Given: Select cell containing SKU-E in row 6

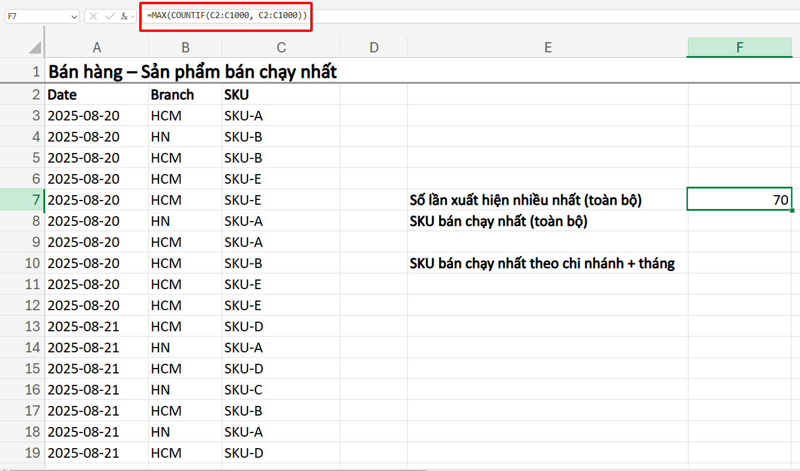Looking at the screenshot, I should (x=281, y=178).
